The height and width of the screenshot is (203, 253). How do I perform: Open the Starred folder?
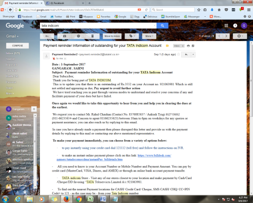[10, 59]
